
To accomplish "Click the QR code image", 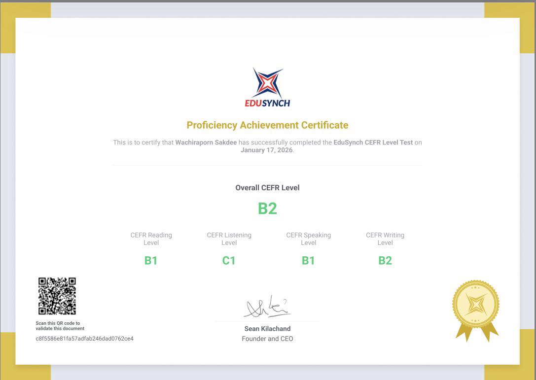I will 57,296.
